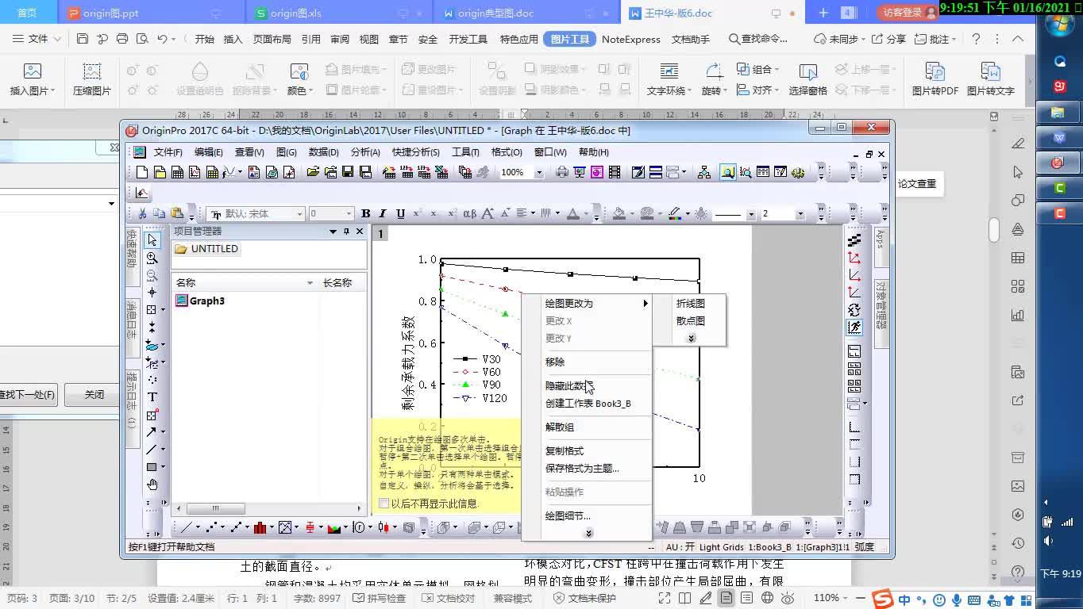Click the fill color bucket swatch in Origin
The image size is (1083, 609).
pyautogui.click(x=619, y=213)
